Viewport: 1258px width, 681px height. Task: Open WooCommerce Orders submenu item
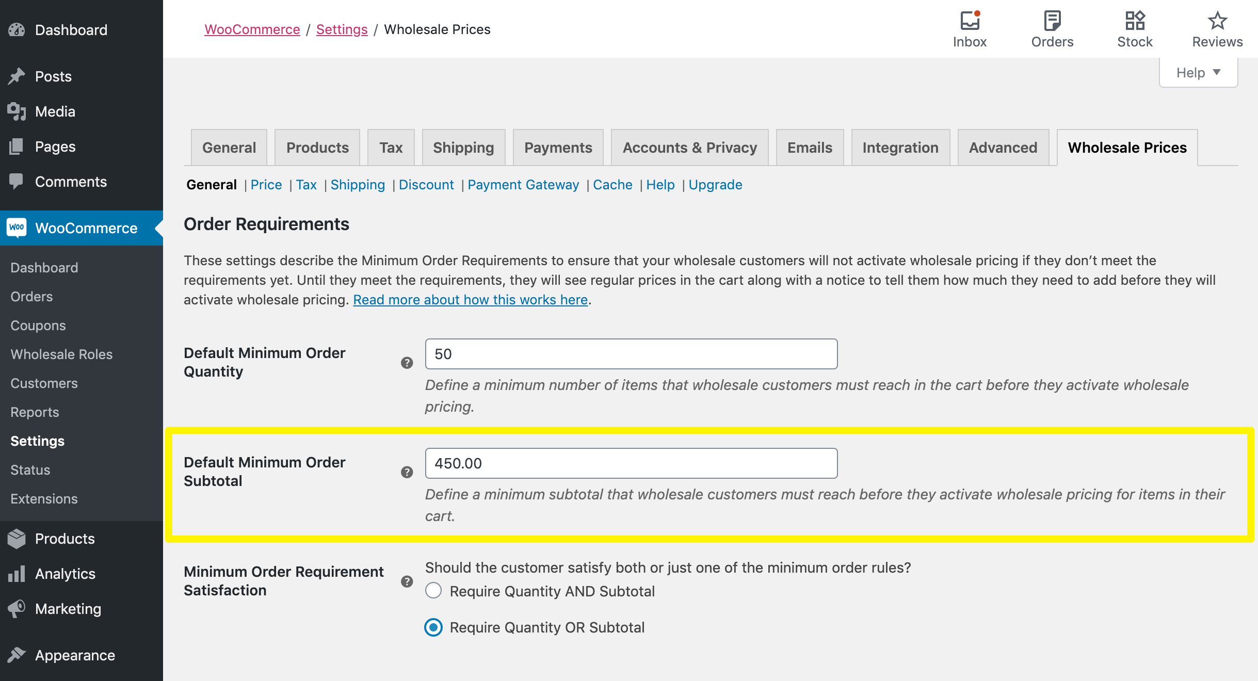[31, 297]
